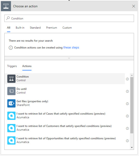Select the Do until action title
This screenshot has height=156, width=139.
22,89
